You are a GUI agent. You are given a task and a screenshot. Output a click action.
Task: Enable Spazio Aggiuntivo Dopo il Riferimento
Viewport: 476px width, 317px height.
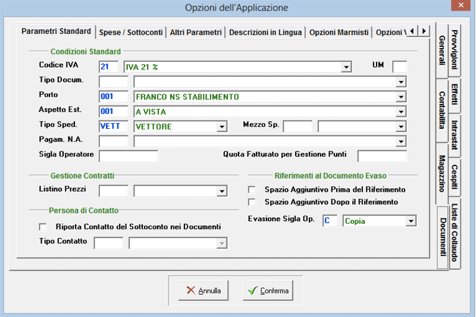(x=252, y=202)
